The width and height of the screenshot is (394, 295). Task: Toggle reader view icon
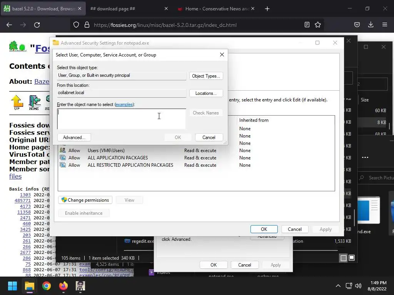pos(307,25)
